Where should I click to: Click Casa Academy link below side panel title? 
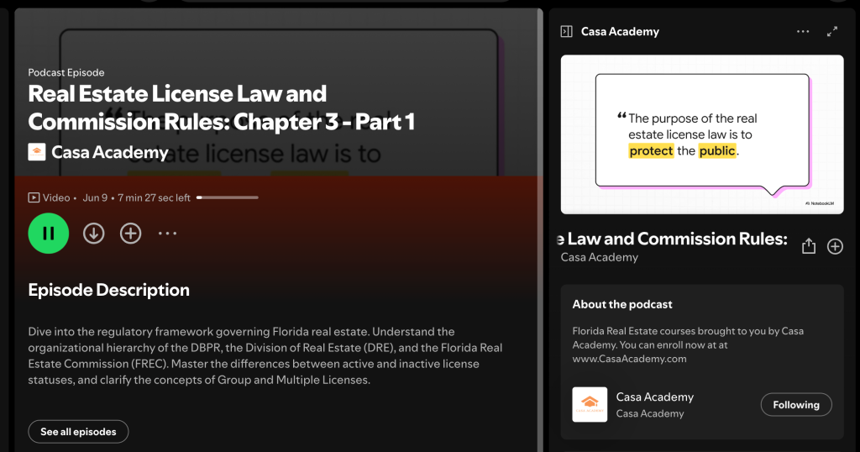[599, 257]
